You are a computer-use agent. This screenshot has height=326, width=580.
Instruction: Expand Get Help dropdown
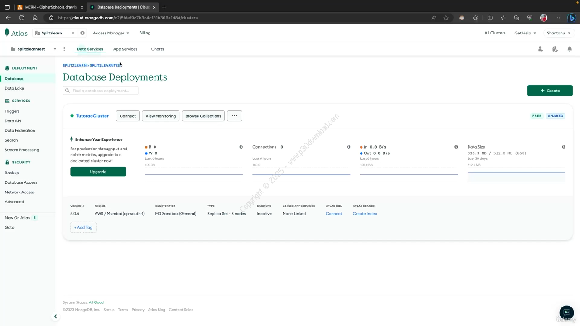pyautogui.click(x=525, y=33)
